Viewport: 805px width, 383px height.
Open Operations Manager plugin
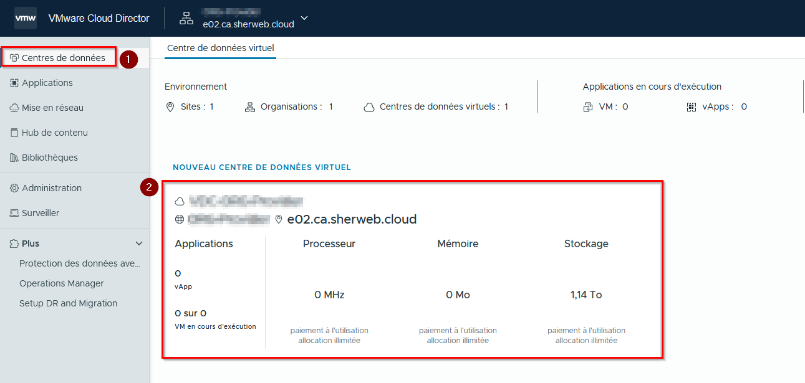click(62, 283)
